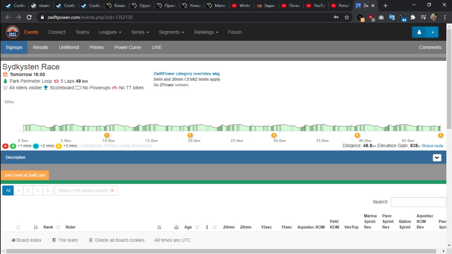This screenshot has width=452, height=254.
Task: Sort by the weight scale icon column
Action: coord(177,227)
